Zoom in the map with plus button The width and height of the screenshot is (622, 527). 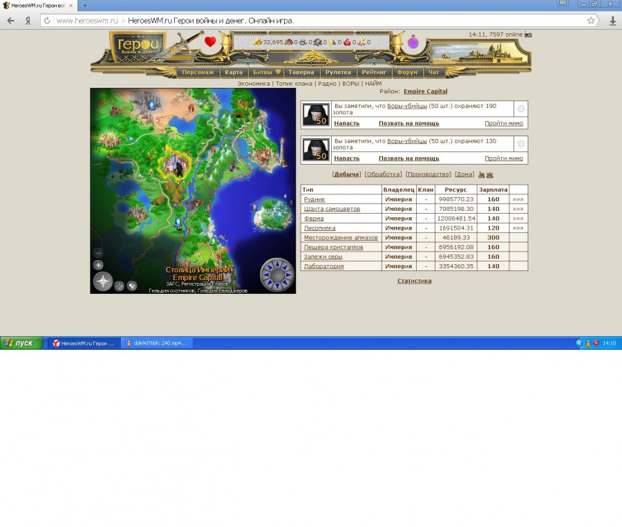[x=98, y=265]
